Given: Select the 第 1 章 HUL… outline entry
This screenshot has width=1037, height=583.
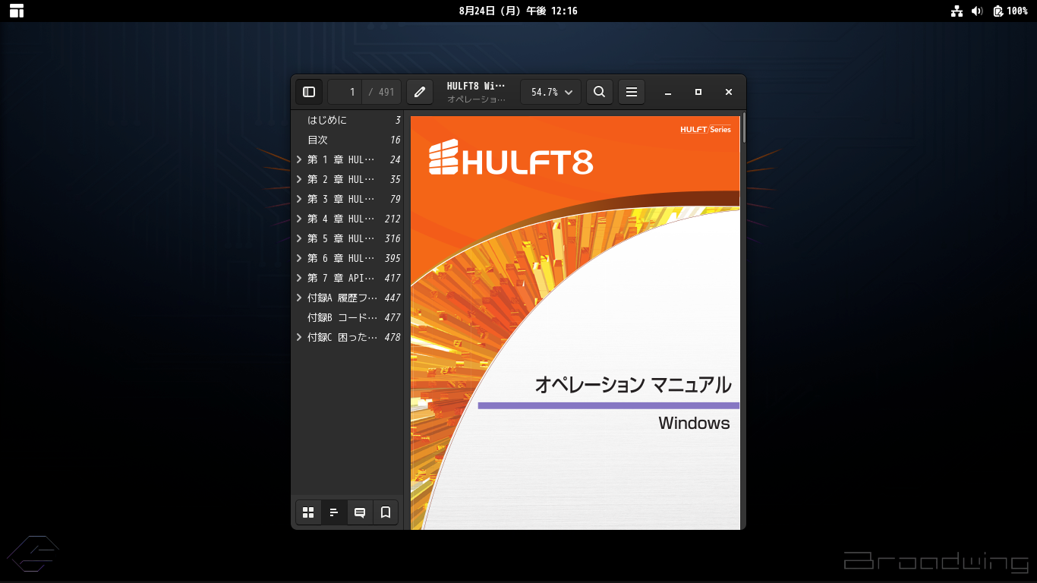Looking at the screenshot, I should click(348, 159).
